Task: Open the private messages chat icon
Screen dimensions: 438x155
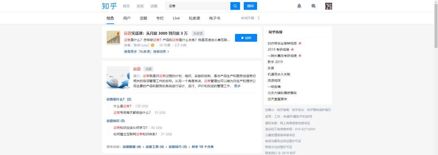Action: [313, 6]
